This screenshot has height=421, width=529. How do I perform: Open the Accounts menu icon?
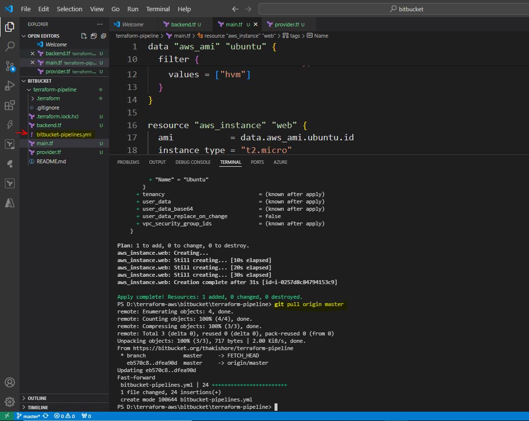point(9,382)
